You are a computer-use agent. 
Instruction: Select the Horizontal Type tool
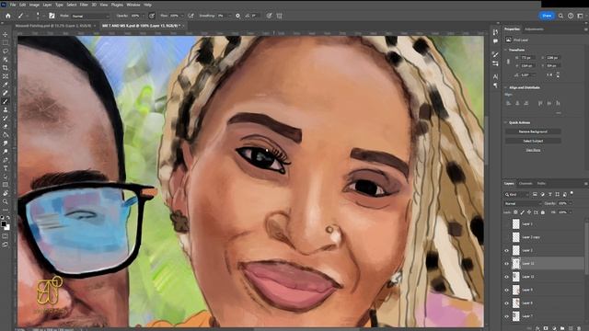tap(6, 168)
